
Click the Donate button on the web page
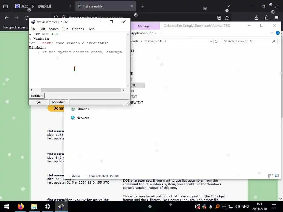[x=56, y=108]
